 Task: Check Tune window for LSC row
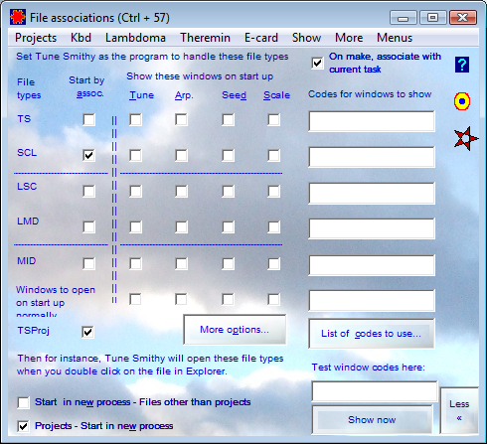135,191
